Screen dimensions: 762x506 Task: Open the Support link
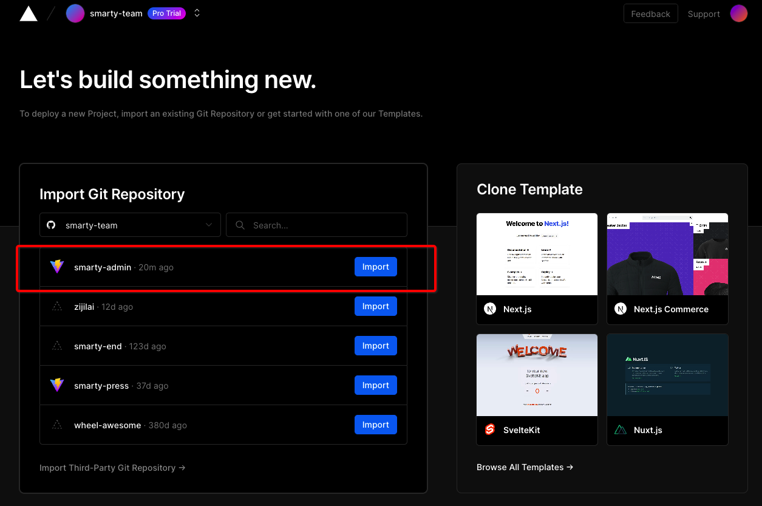click(703, 14)
